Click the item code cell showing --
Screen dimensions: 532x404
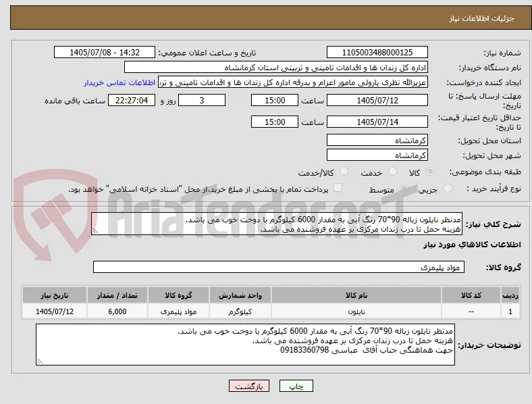click(x=471, y=311)
